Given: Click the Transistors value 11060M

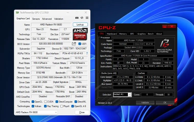Looking at the screenshot, I should [x=65, y=39].
